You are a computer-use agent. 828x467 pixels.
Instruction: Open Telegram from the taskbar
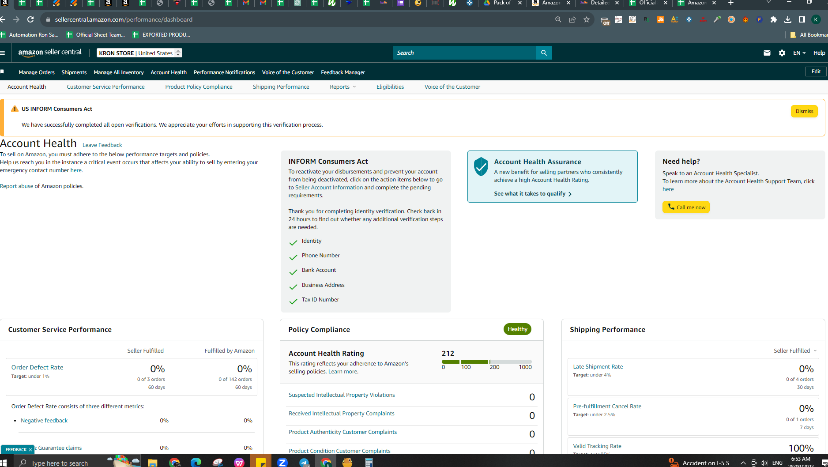tap(304, 462)
